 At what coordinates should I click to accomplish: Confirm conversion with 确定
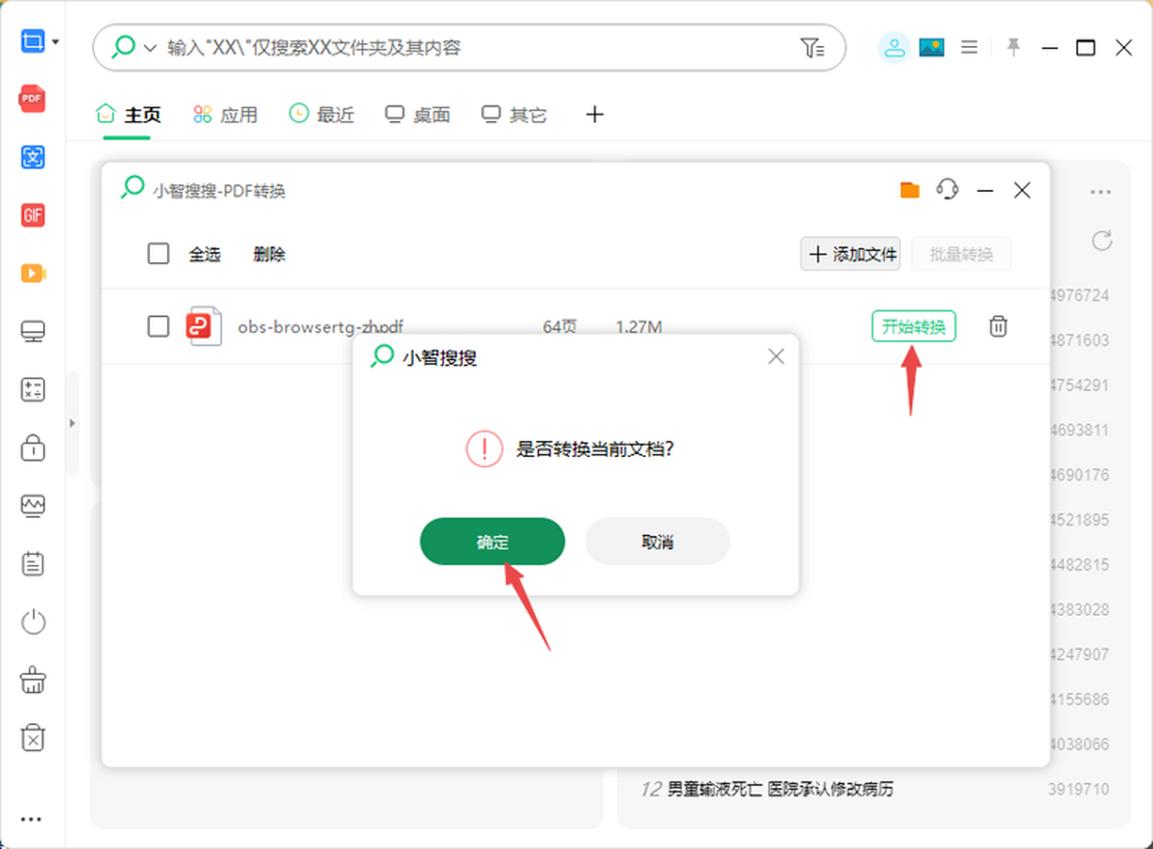(x=492, y=542)
